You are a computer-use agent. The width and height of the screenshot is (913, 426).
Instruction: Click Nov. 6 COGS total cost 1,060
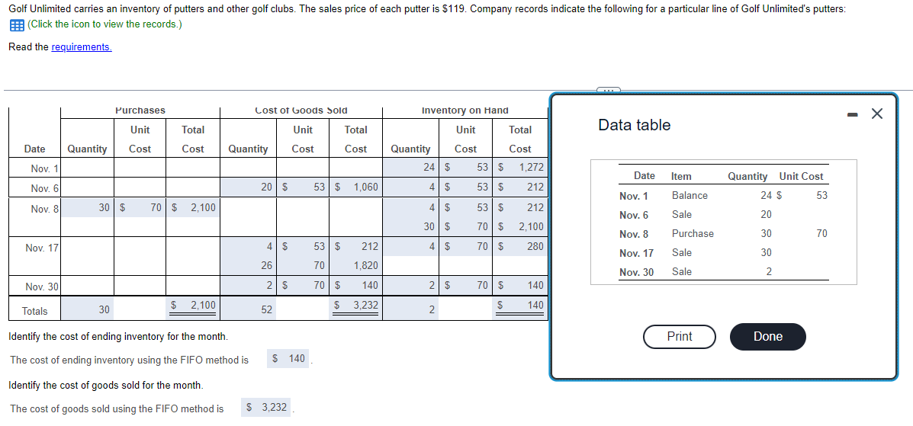(x=355, y=187)
